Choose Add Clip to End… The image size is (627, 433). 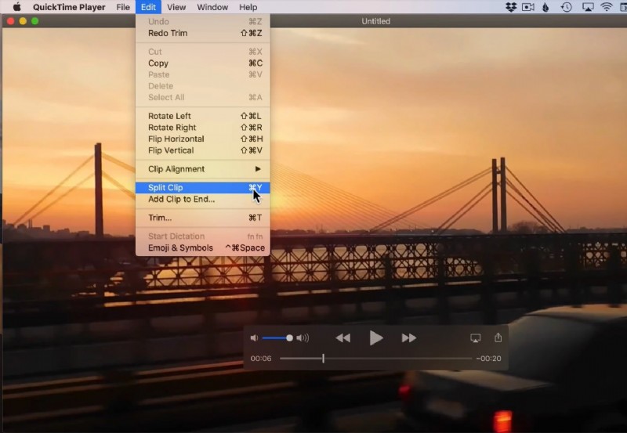click(203, 200)
